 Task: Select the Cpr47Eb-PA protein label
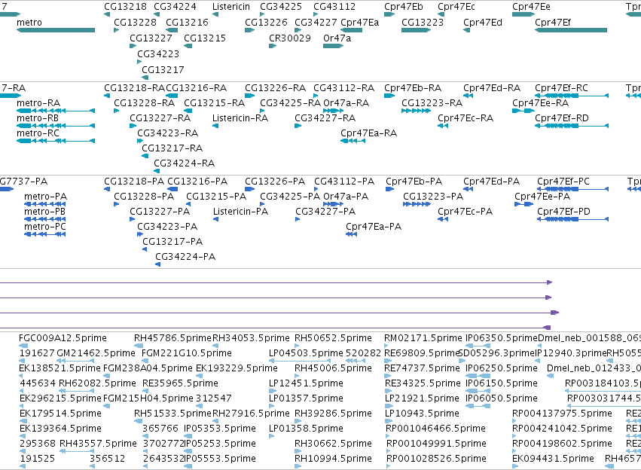coord(414,182)
